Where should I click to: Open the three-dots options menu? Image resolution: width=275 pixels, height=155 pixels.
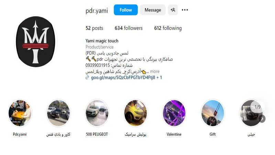tap(185, 10)
